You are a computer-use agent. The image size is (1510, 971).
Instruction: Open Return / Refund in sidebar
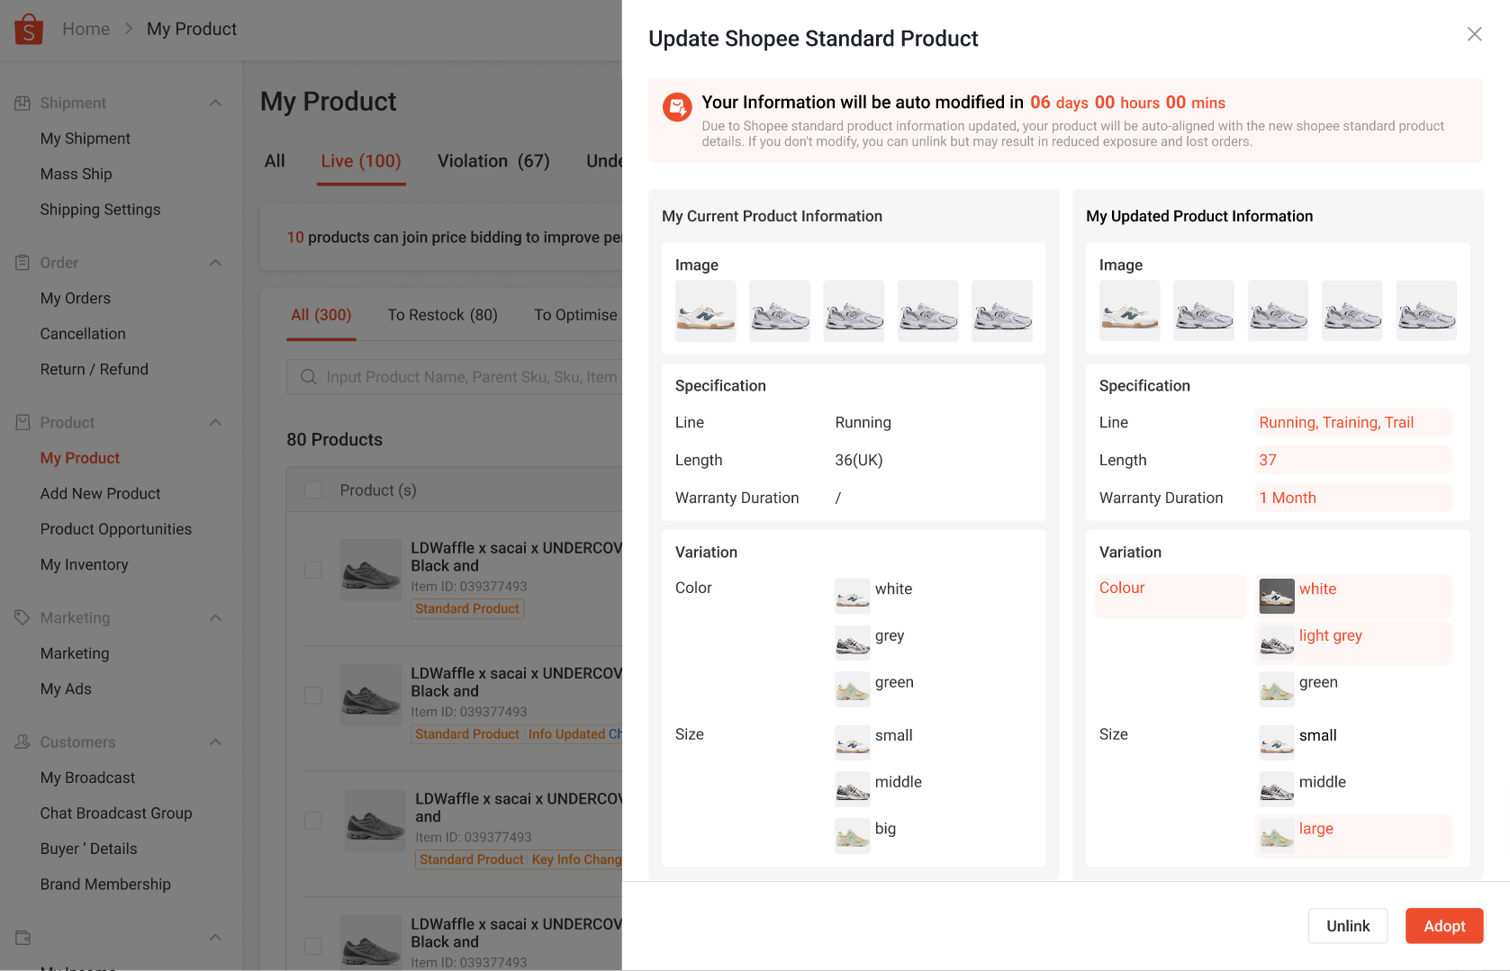95,369
